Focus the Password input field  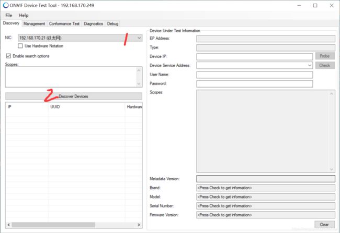point(255,84)
